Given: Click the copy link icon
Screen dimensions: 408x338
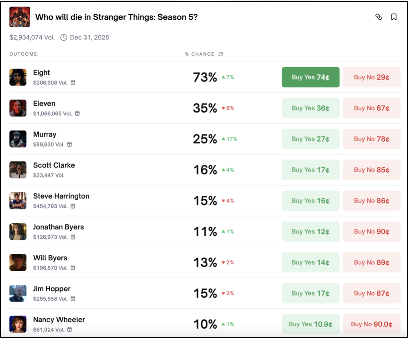Looking at the screenshot, I should coord(378,17).
